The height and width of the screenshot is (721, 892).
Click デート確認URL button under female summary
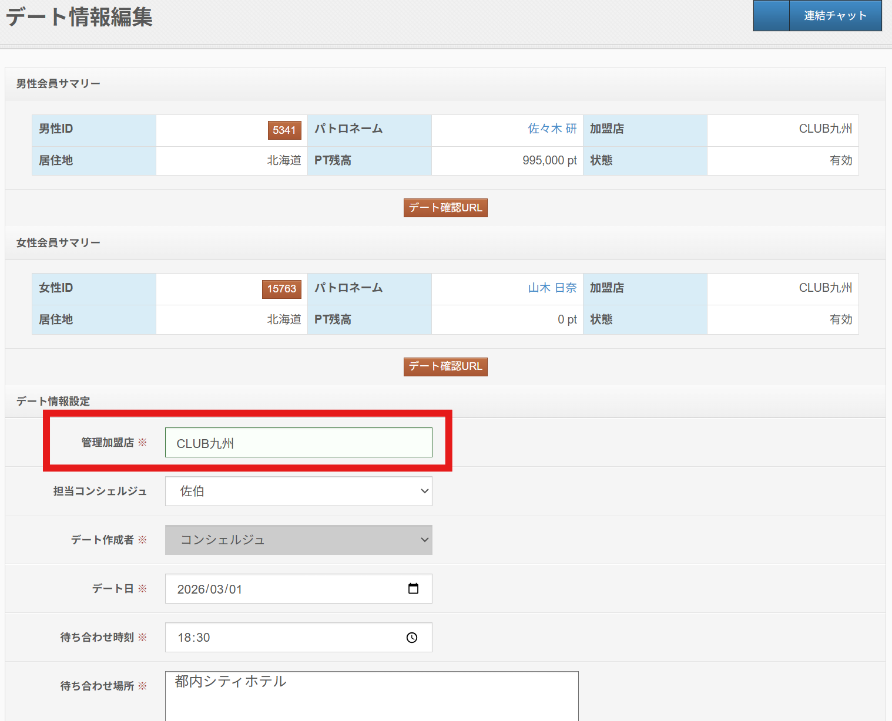445,366
